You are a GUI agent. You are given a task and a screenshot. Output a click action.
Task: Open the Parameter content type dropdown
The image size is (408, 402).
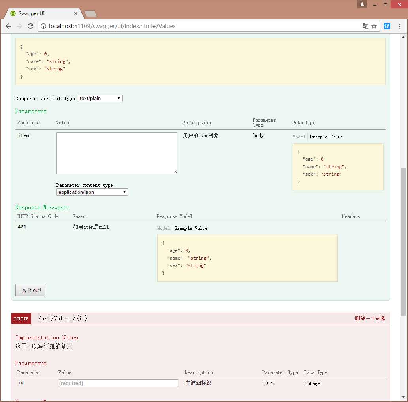[x=92, y=192]
